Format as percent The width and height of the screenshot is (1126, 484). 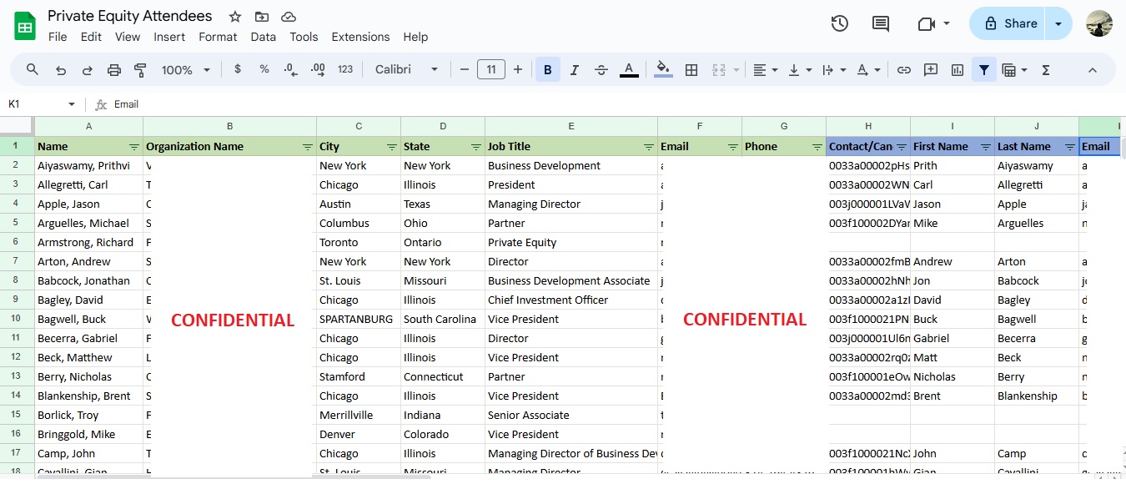pyautogui.click(x=264, y=69)
